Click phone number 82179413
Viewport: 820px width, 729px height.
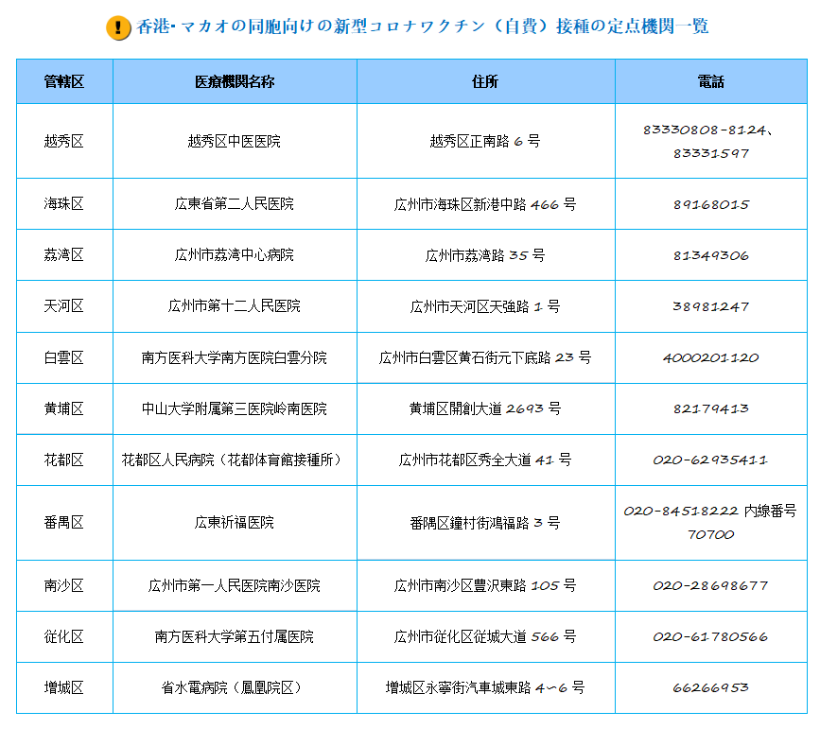point(710,408)
